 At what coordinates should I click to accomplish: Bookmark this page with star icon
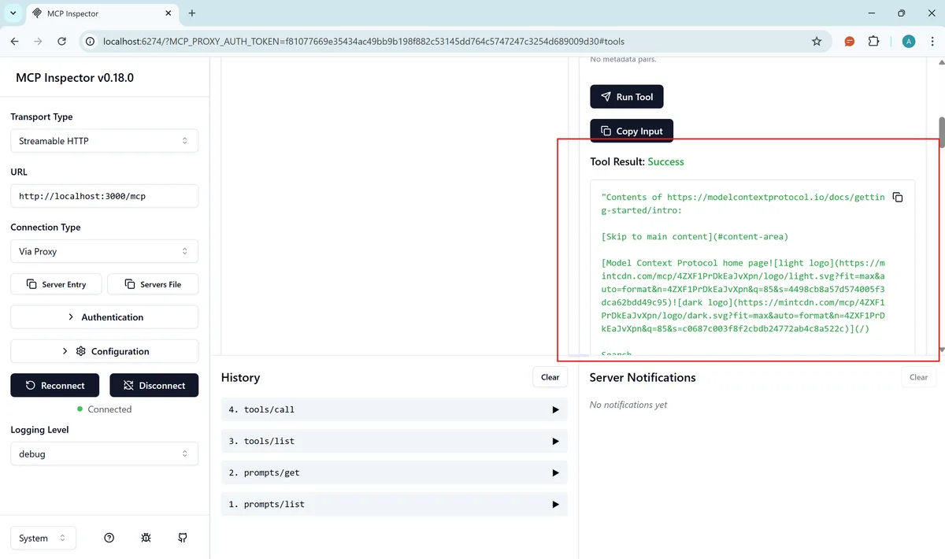[x=817, y=41]
